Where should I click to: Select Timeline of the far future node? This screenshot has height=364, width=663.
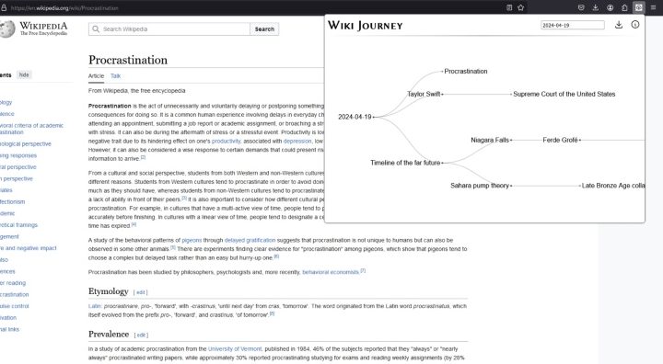pyautogui.click(x=405, y=163)
